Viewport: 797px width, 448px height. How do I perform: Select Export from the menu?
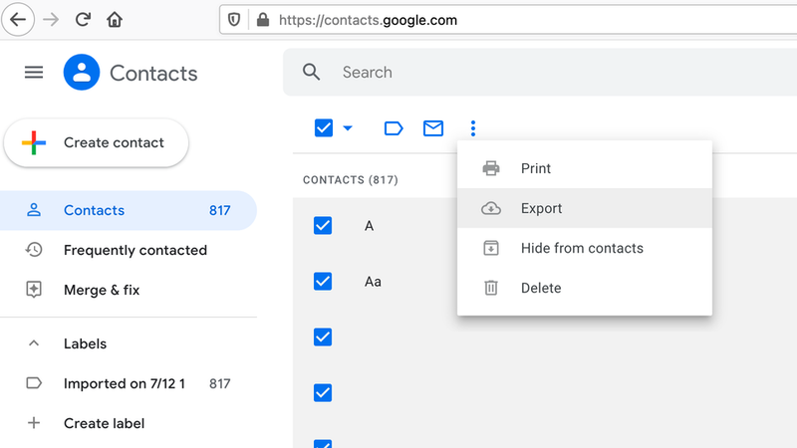(x=541, y=208)
